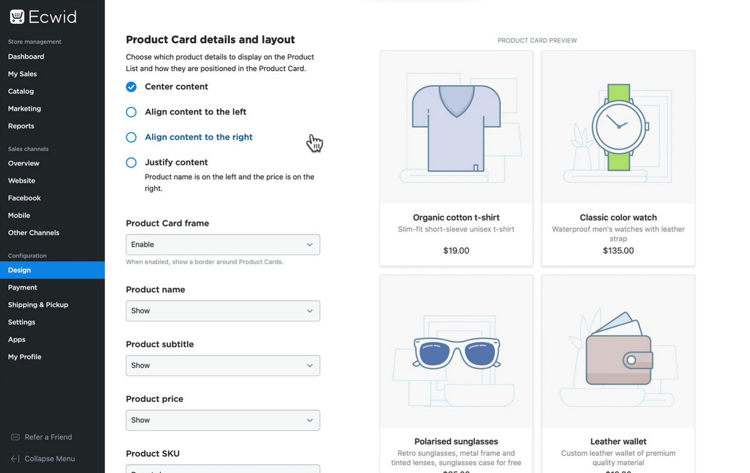Click the Classic color watch image
Viewport: 750px width, 473px height.
(619, 127)
